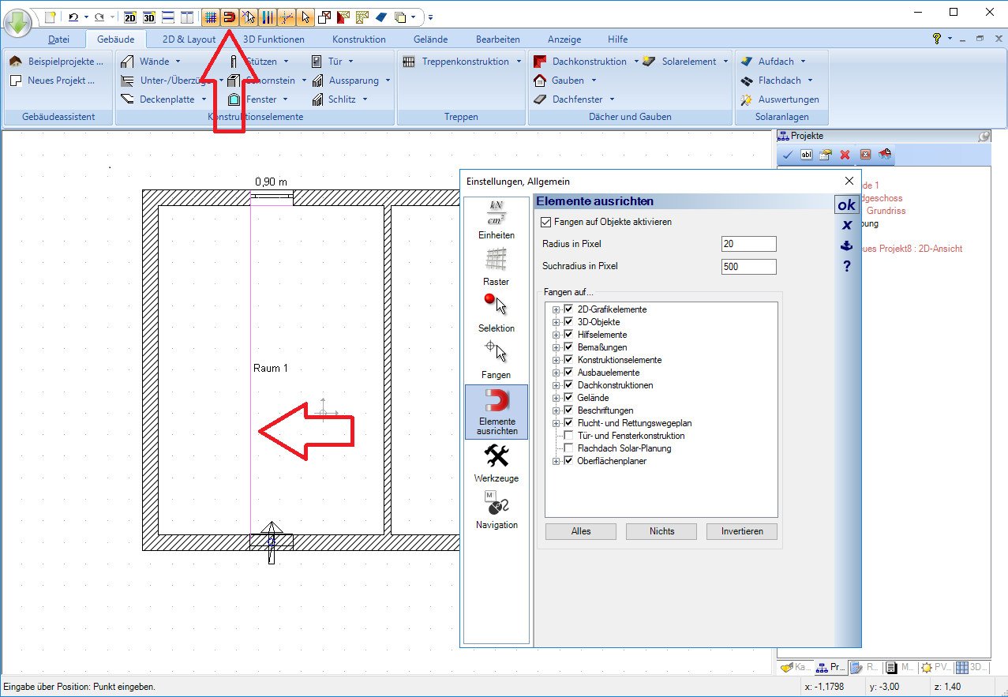Viewport: 1008px width, 697px height.
Task: Switch to the Gelände ribbon tab
Action: pyautogui.click(x=430, y=39)
